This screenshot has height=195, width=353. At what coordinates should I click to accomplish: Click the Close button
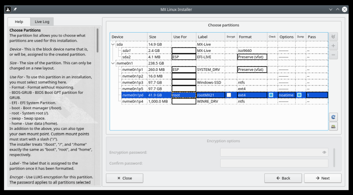pyautogui.click(x=124, y=178)
